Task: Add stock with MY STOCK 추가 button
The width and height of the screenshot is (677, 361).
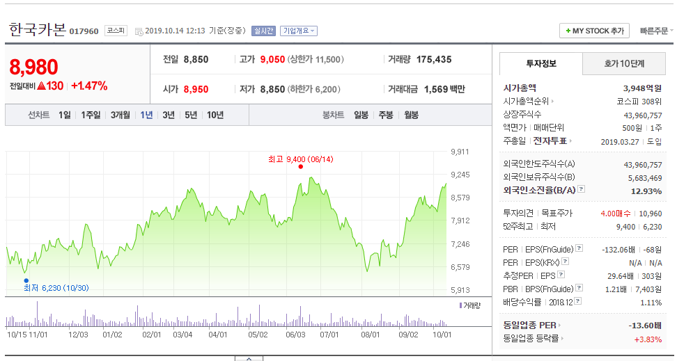Action: point(594,31)
